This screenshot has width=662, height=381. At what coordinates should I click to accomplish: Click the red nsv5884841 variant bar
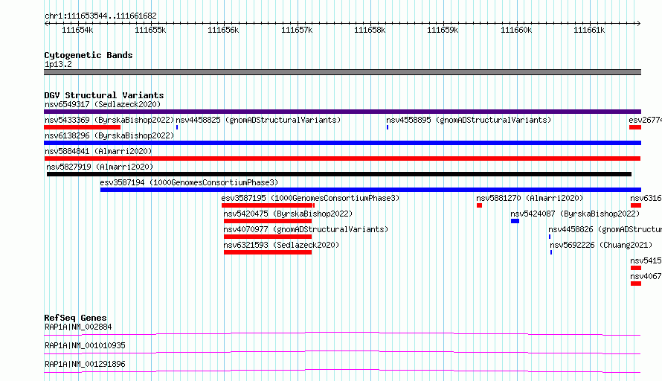point(342,159)
